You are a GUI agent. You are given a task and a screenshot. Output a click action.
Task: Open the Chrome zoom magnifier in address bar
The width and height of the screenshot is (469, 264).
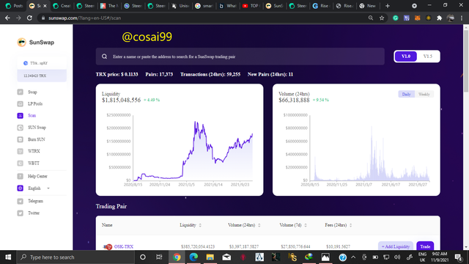point(371,18)
